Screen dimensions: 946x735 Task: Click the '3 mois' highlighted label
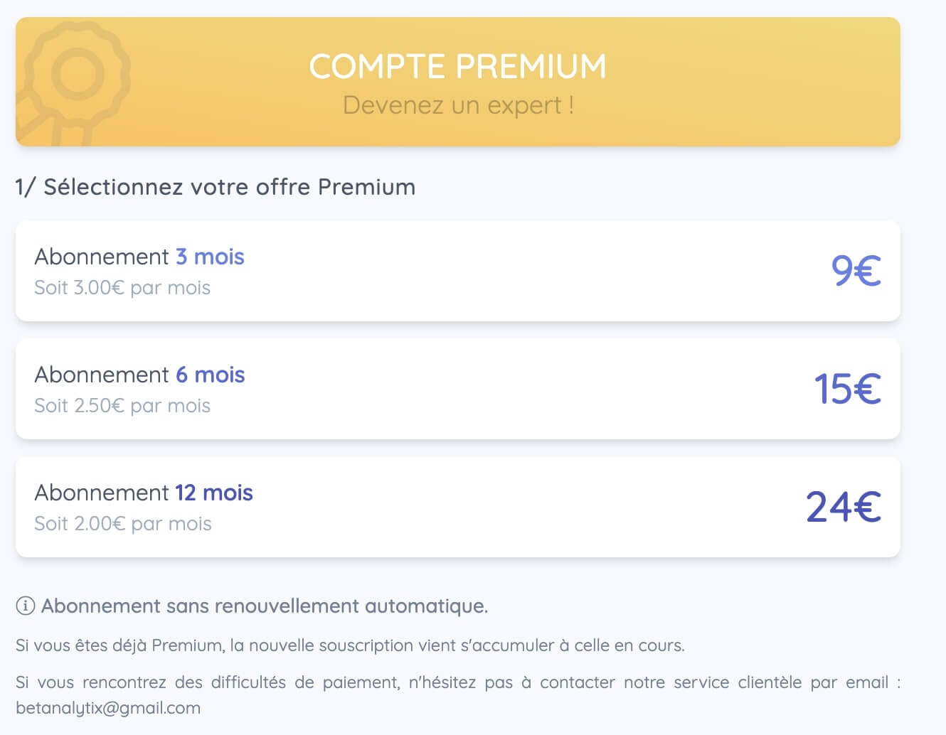pyautogui.click(x=210, y=257)
